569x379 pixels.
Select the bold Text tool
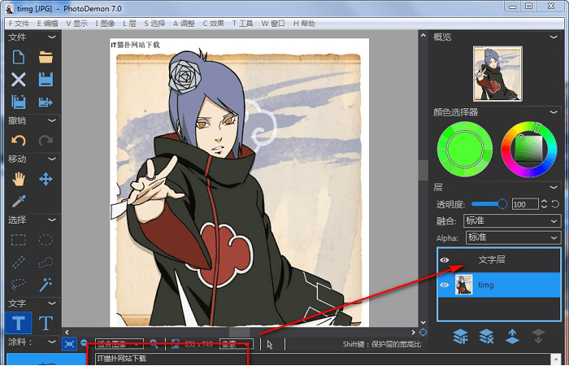point(18,323)
